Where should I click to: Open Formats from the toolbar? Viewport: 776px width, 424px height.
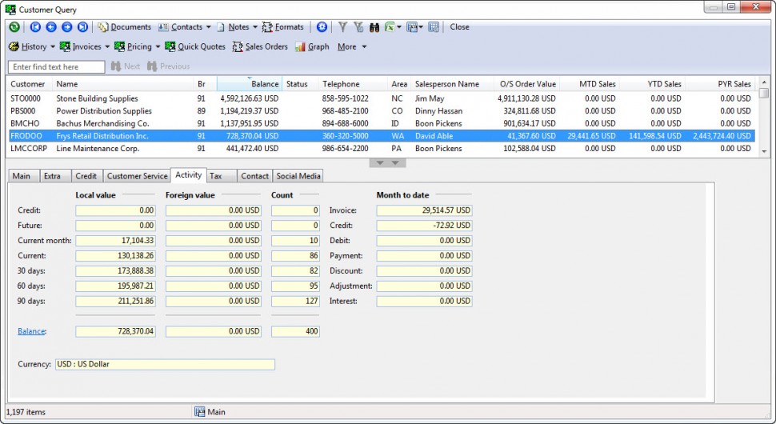click(283, 27)
